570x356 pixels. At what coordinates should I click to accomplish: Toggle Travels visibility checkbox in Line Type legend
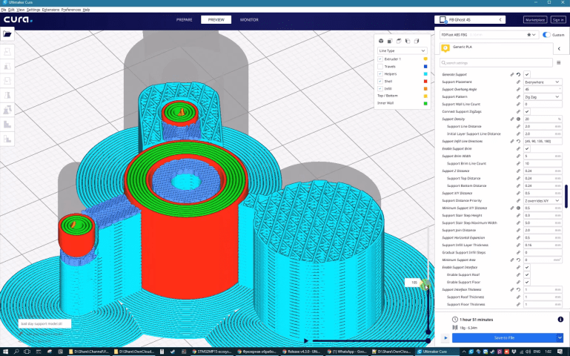point(380,66)
